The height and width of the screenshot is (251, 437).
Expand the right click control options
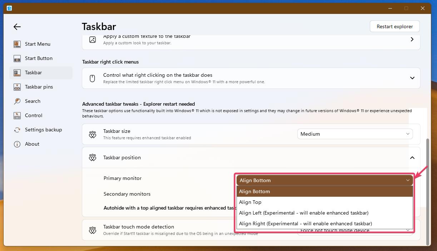click(x=412, y=78)
